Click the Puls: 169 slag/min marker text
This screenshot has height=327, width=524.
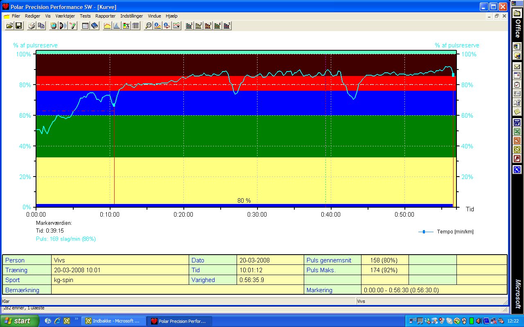[x=66, y=239]
